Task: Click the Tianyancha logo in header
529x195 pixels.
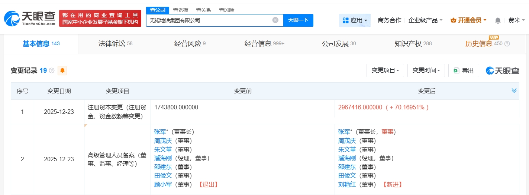Action: click(30, 18)
